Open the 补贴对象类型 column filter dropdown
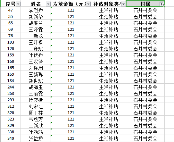 click(x=123, y=4)
